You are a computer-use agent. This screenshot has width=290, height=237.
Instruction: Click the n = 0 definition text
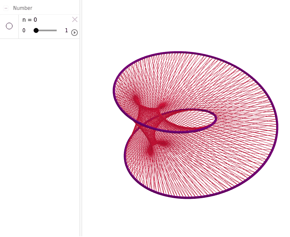[x=30, y=20]
